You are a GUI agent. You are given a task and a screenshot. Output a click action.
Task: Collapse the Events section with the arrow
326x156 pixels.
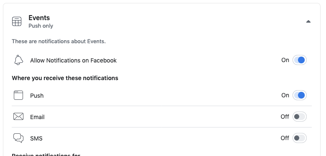point(308,21)
